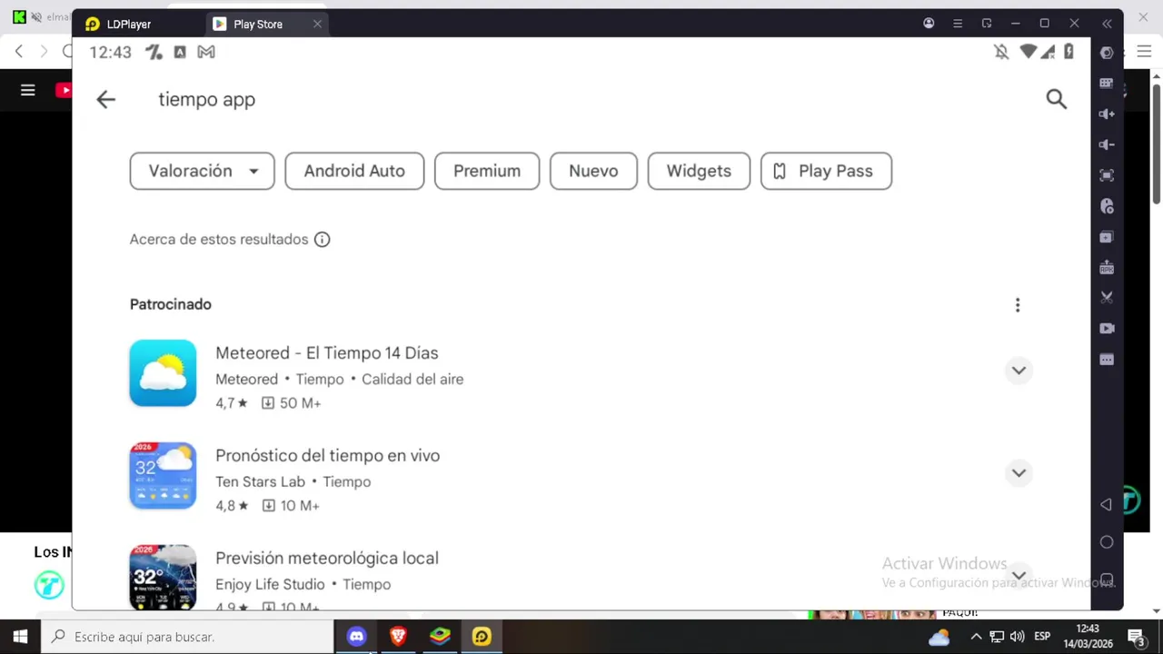This screenshot has width=1163, height=654.
Task: Go back with the Play Store arrow
Action: click(105, 99)
